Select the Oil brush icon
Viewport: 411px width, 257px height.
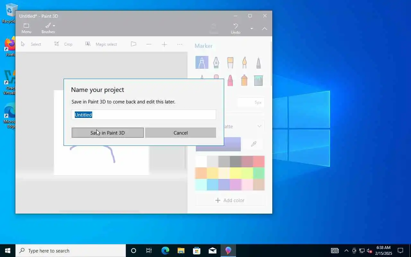pyautogui.click(x=230, y=62)
